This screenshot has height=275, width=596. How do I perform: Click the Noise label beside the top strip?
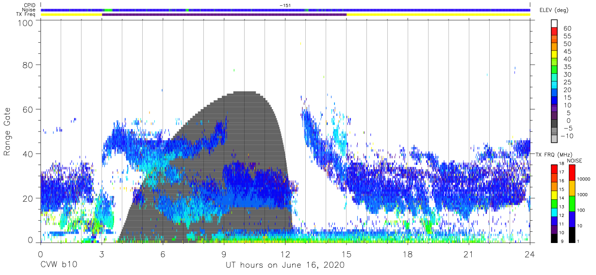(x=29, y=10)
